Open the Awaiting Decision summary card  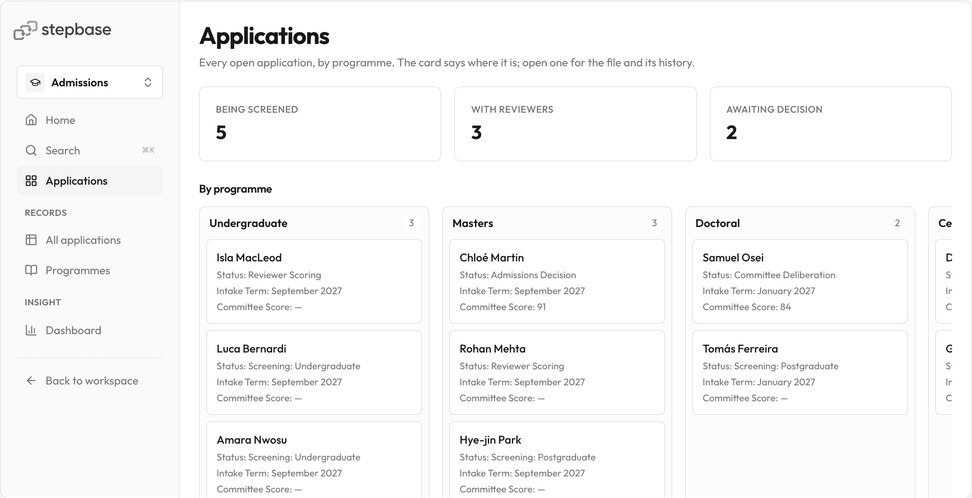pos(831,124)
